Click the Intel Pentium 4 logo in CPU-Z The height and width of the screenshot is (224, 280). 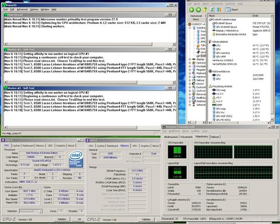click(76, 159)
